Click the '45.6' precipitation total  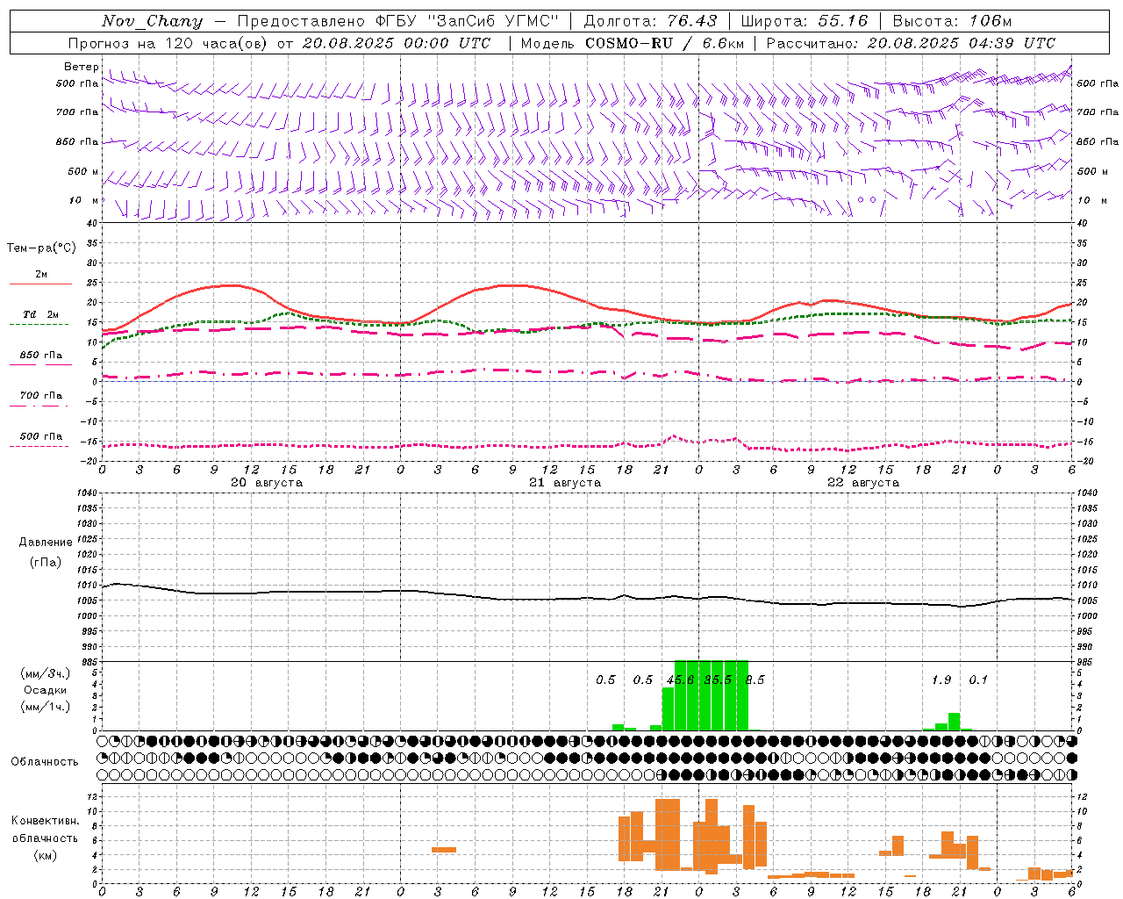[x=680, y=680]
